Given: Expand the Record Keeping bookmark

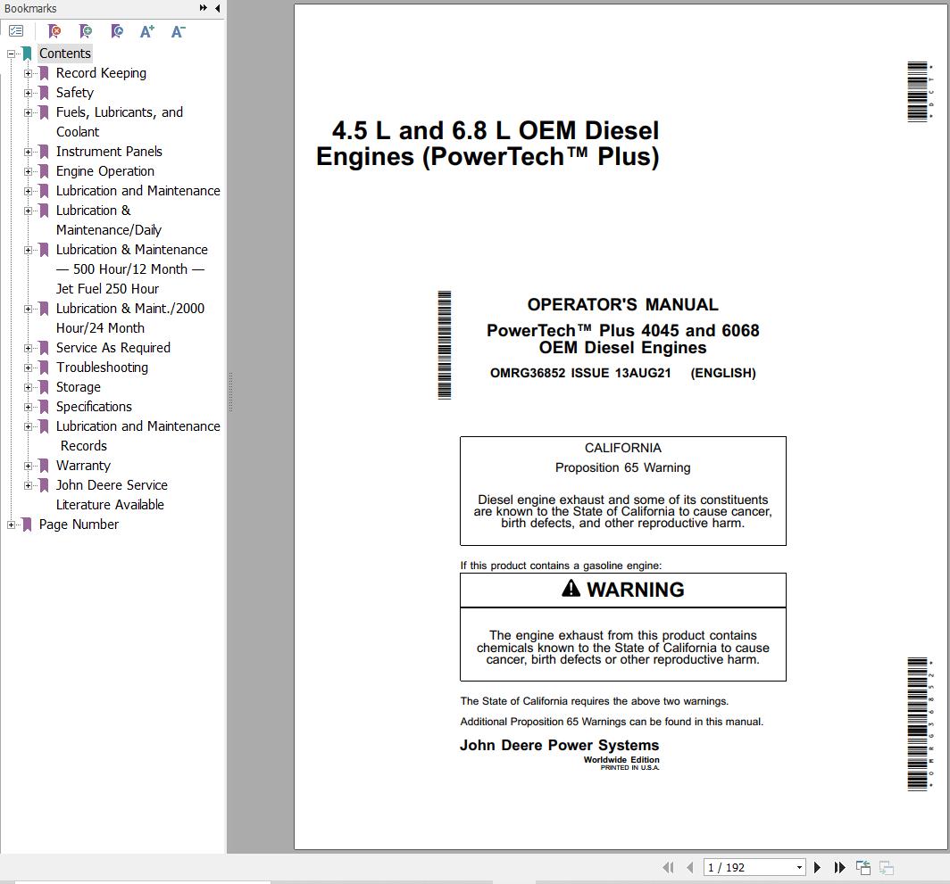Looking at the screenshot, I should pyautogui.click(x=28, y=74).
